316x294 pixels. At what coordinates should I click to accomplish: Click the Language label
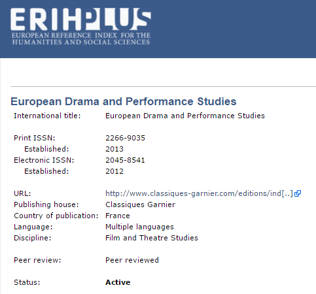(33, 227)
